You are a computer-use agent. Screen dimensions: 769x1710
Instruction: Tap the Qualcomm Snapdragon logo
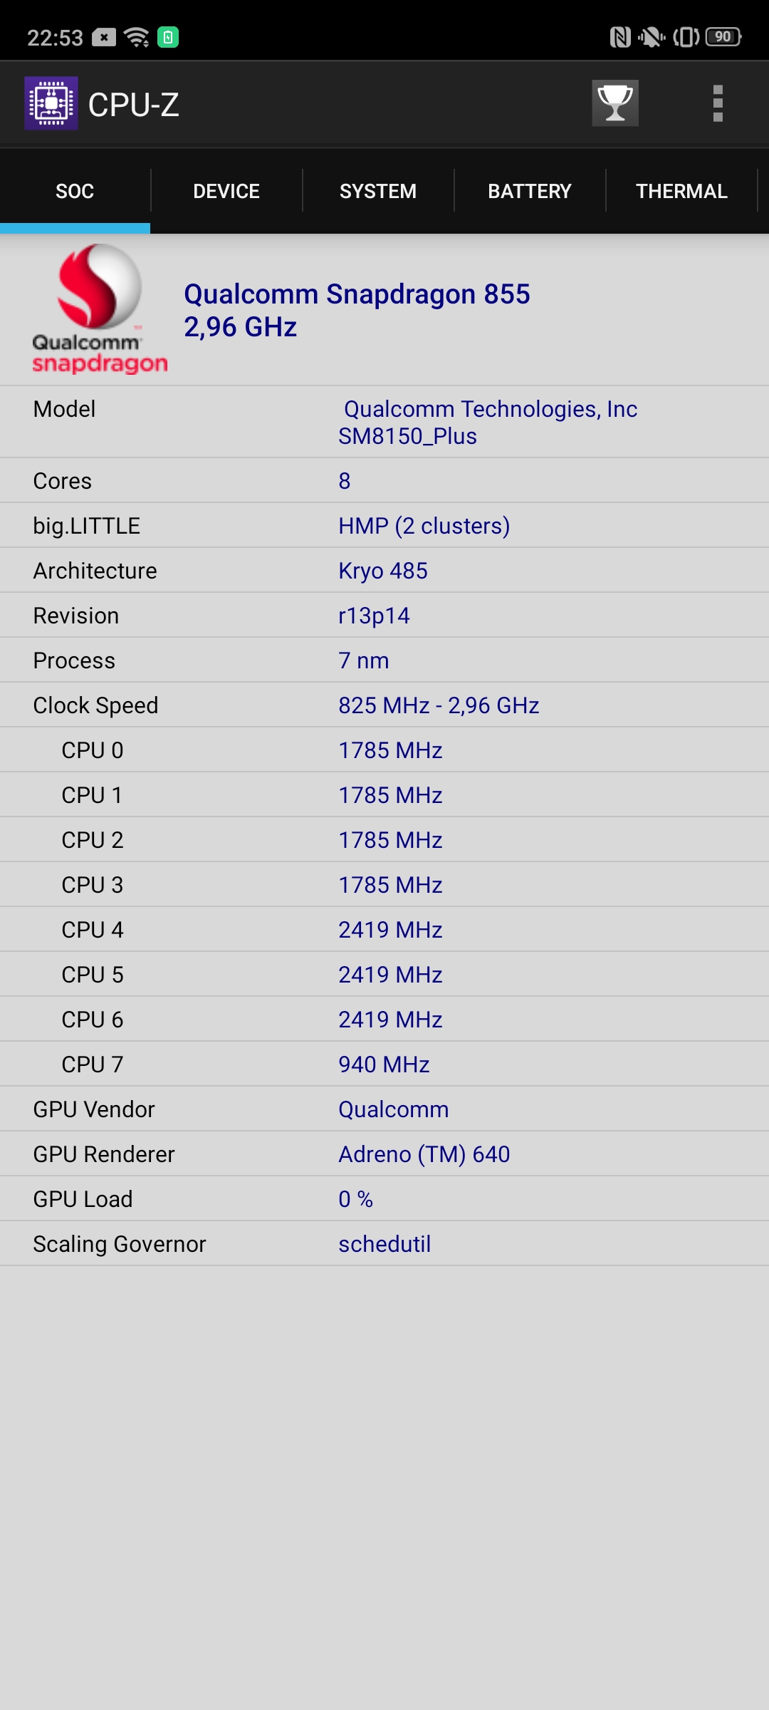(x=100, y=309)
